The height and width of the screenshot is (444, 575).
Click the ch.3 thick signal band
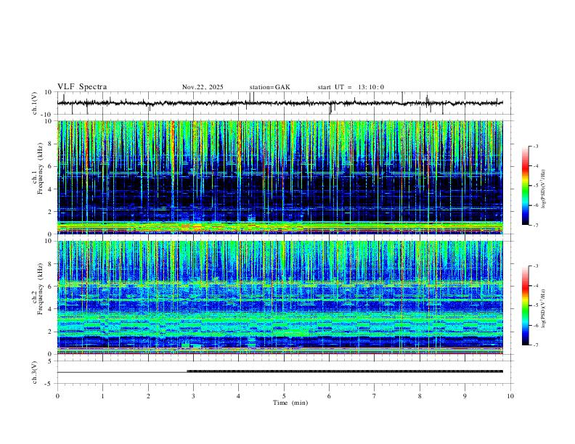pyautogui.click(x=345, y=371)
